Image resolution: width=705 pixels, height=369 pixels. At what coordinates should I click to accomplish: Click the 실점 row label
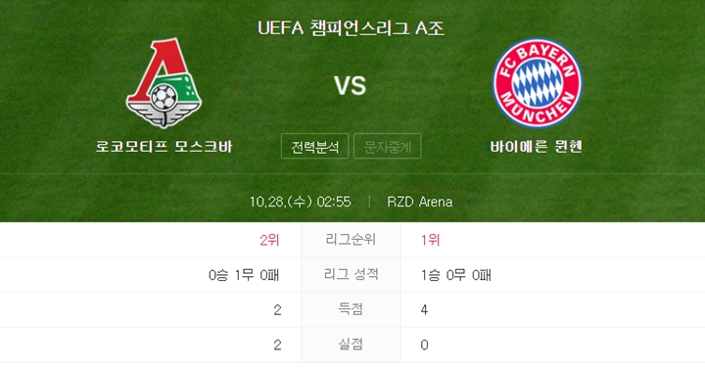coord(351,345)
